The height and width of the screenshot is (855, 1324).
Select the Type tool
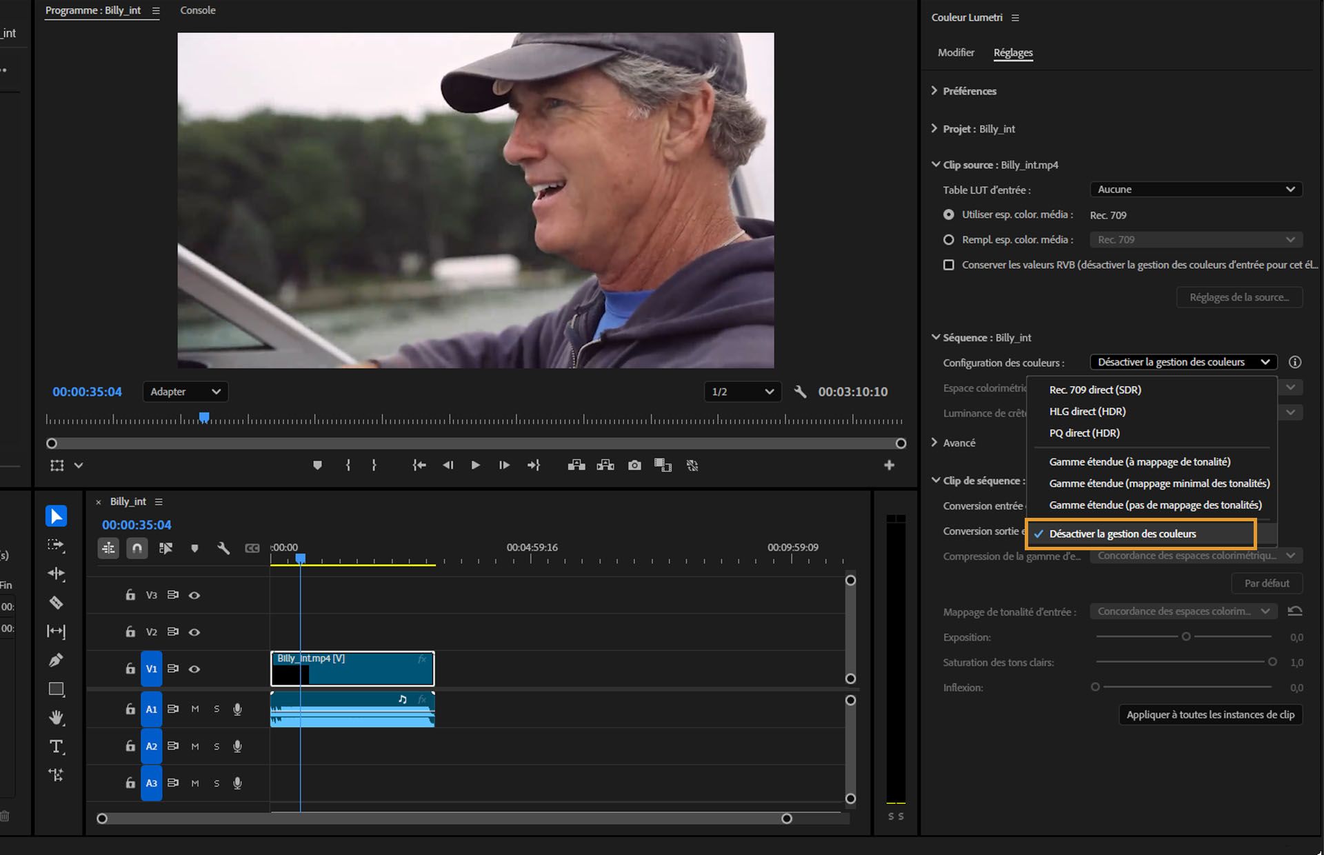point(57,747)
